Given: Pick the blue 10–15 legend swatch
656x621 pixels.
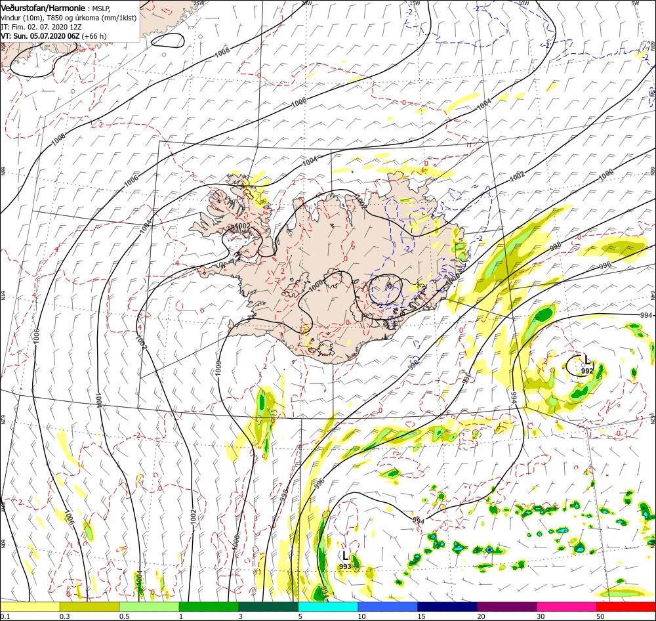Looking at the screenshot, I should [x=388, y=607].
